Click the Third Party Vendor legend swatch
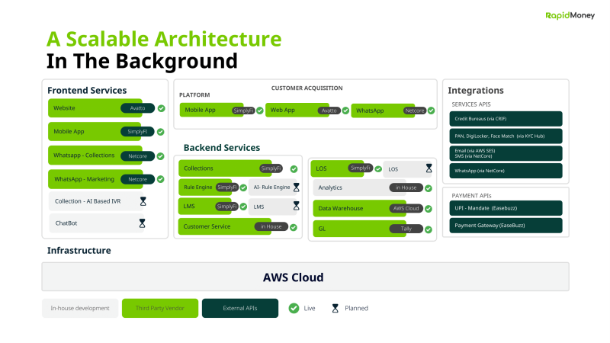 pos(159,308)
